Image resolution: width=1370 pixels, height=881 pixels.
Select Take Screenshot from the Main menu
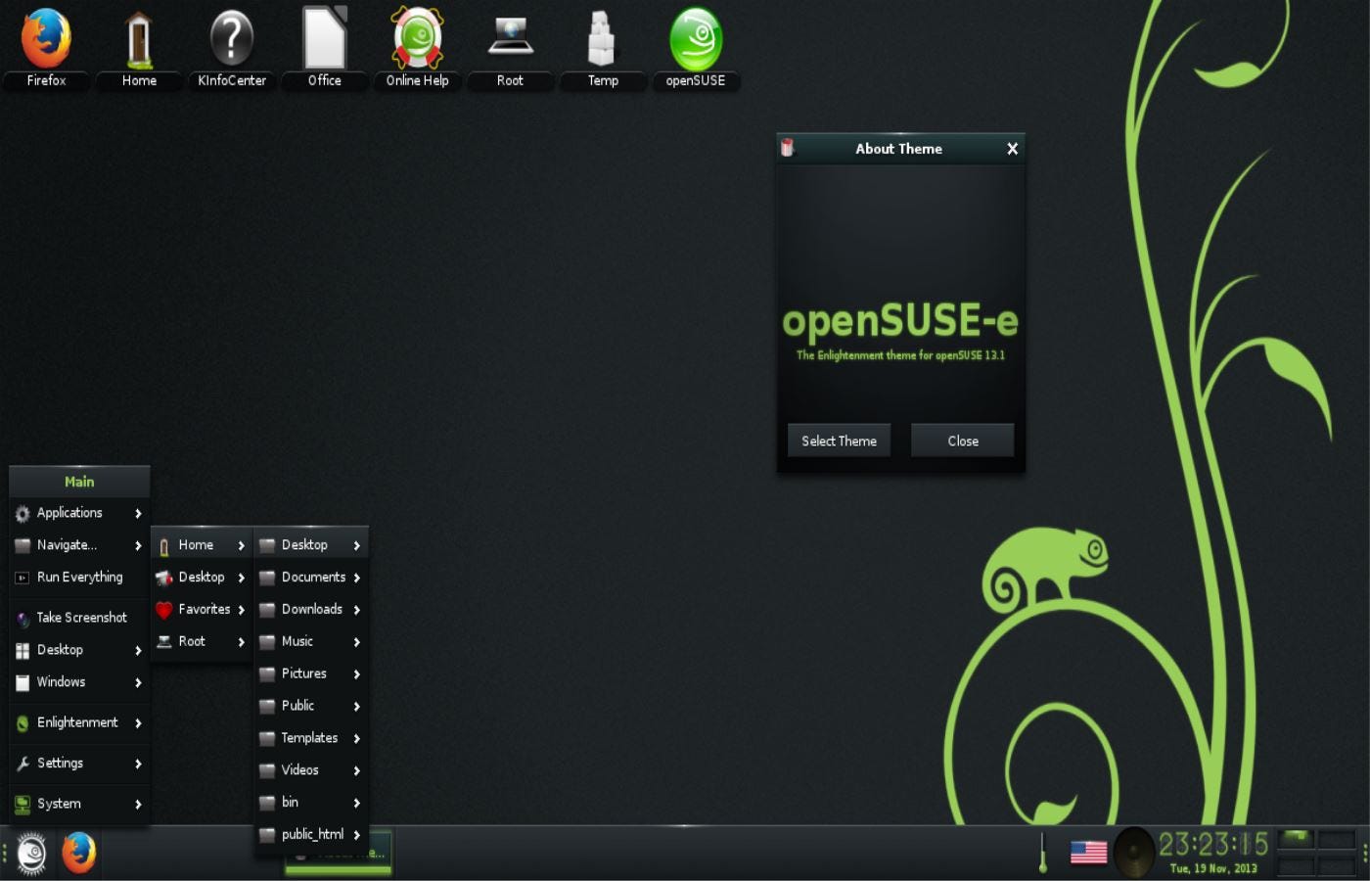coord(81,617)
